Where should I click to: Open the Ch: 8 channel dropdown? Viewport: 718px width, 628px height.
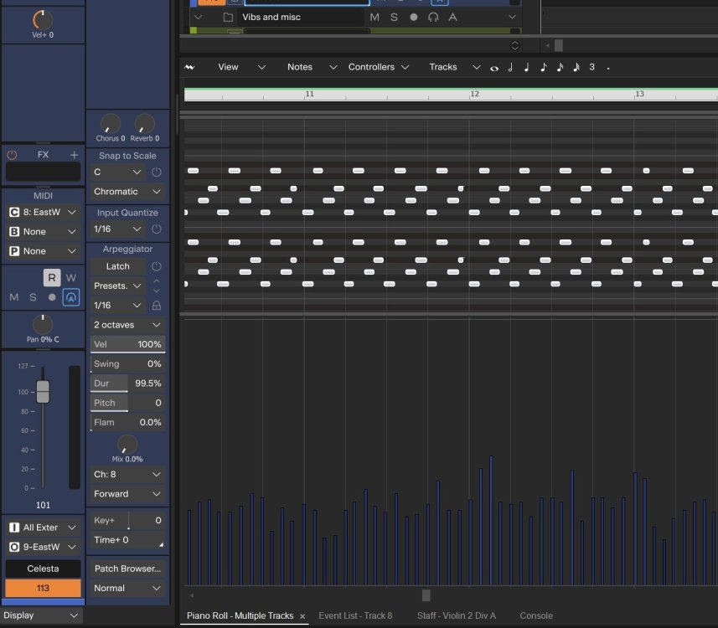point(127,475)
